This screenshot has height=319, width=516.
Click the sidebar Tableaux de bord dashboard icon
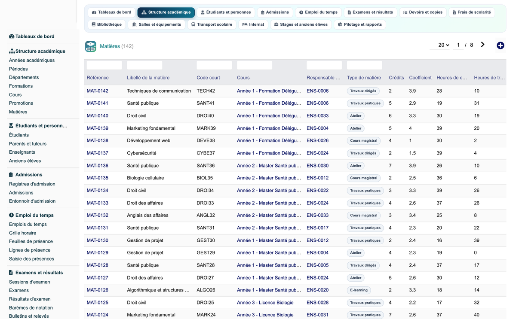click(x=12, y=36)
